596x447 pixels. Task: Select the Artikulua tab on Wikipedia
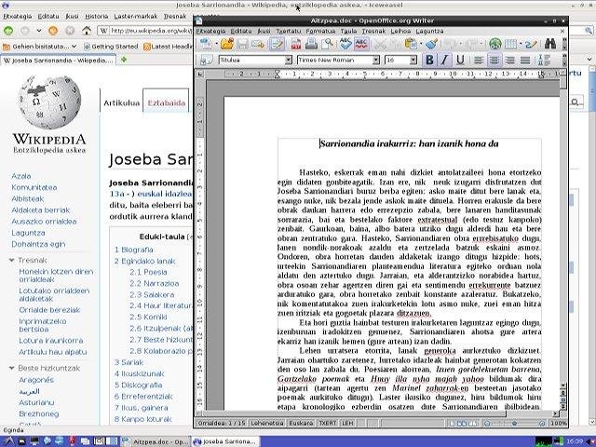[x=122, y=102]
